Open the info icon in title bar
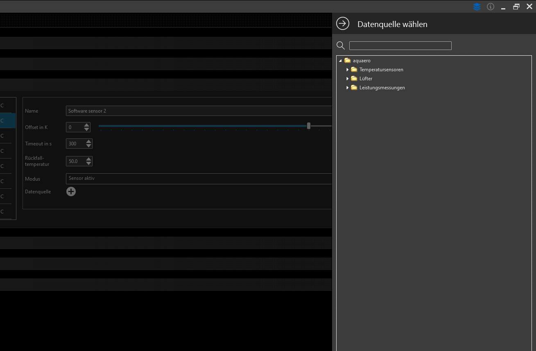Viewport: 536px width, 351px height. click(490, 7)
